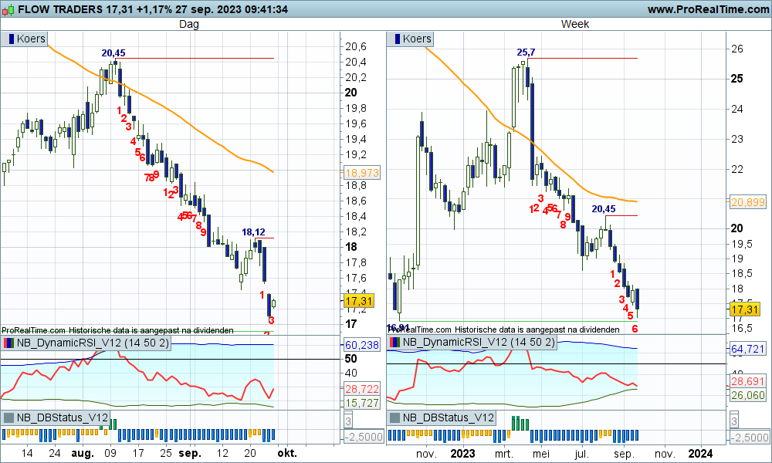Click the jul. label on the Week time axis
Image resolution: width=772 pixels, height=463 pixels.
tap(582, 453)
